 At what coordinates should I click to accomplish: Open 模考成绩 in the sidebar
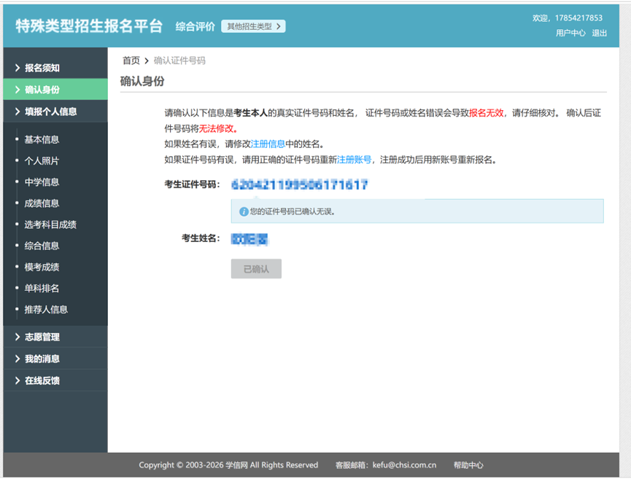[42, 267]
